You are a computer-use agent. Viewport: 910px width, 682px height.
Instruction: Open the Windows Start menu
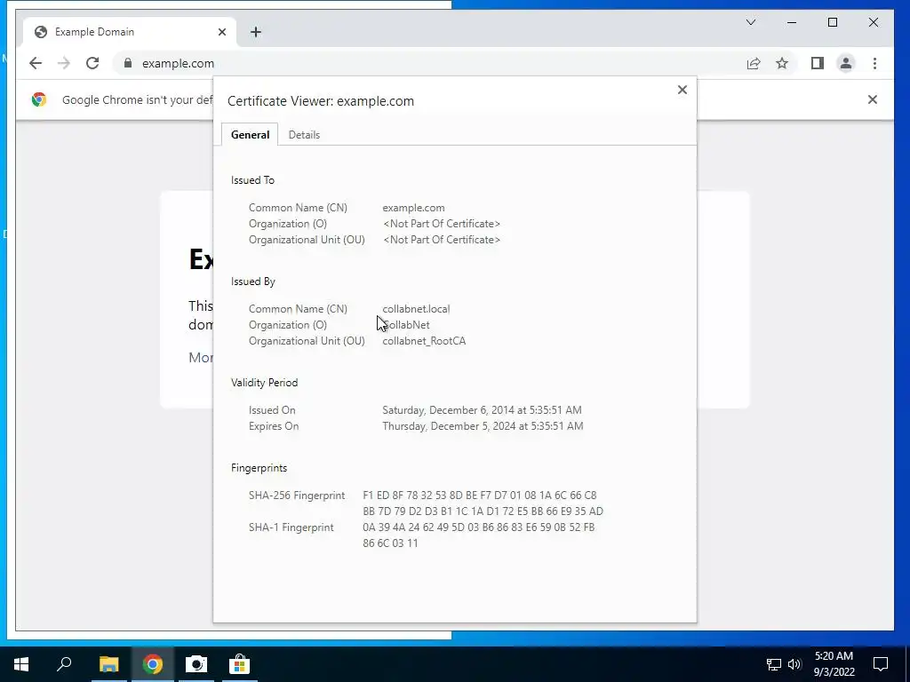tap(21, 664)
